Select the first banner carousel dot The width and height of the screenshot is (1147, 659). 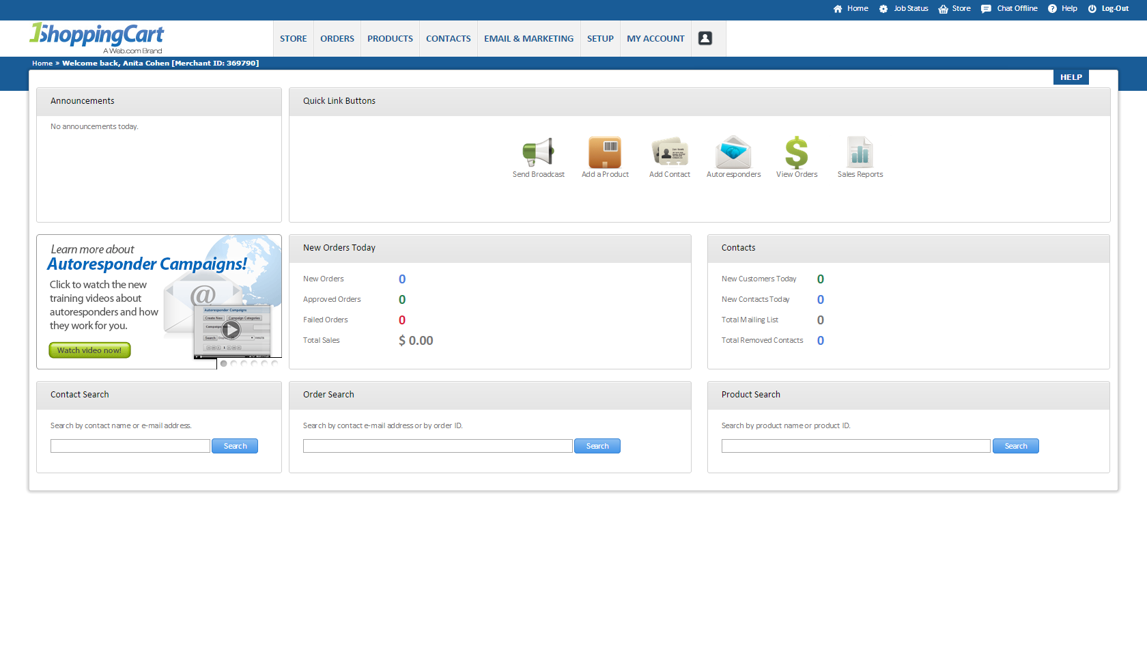pyautogui.click(x=223, y=363)
